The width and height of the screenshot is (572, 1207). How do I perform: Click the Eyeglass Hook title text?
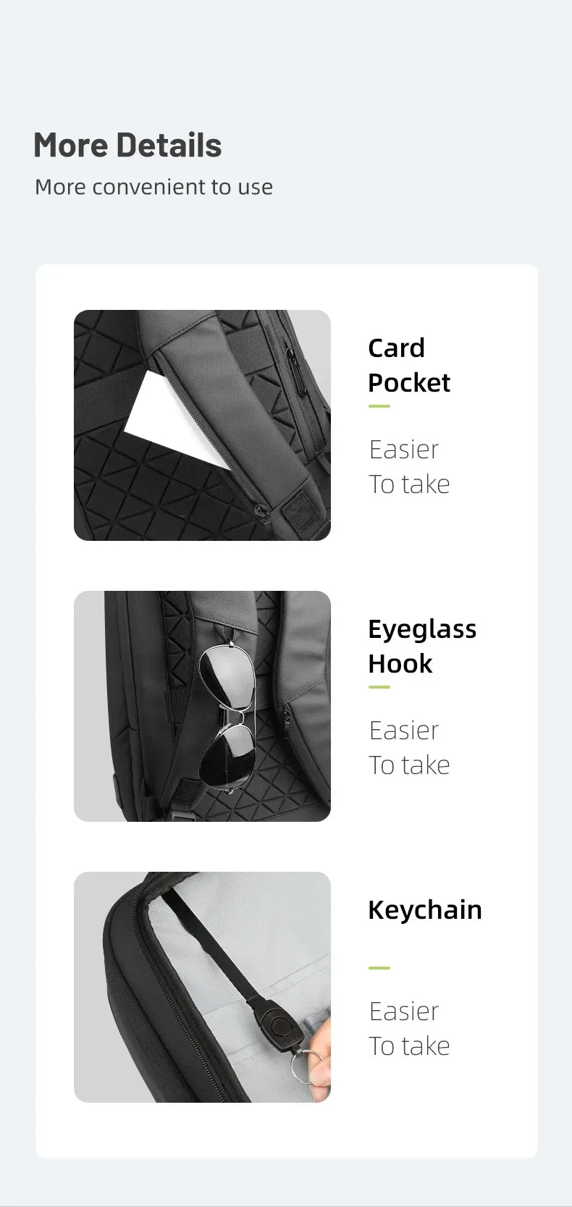pyautogui.click(x=422, y=646)
